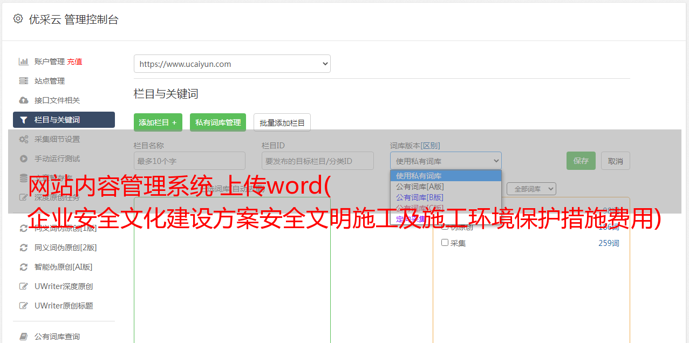
Task: Open the 全部词库 filter dropdown
Action: (531, 189)
